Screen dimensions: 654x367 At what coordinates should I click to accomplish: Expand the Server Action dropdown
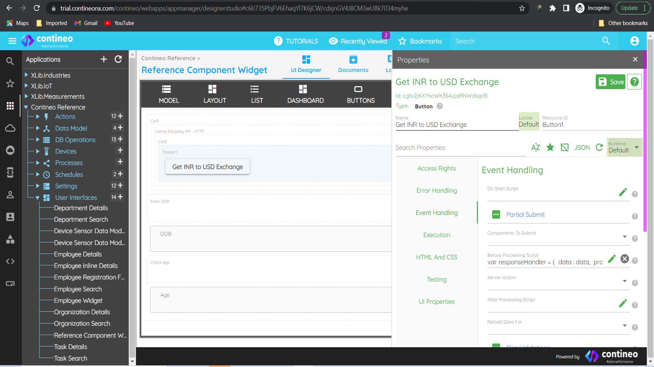pyautogui.click(x=624, y=282)
